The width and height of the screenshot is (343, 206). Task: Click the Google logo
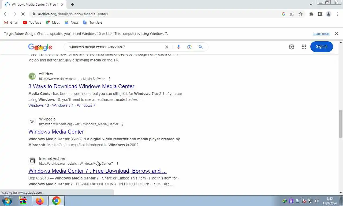pyautogui.click(x=40, y=47)
